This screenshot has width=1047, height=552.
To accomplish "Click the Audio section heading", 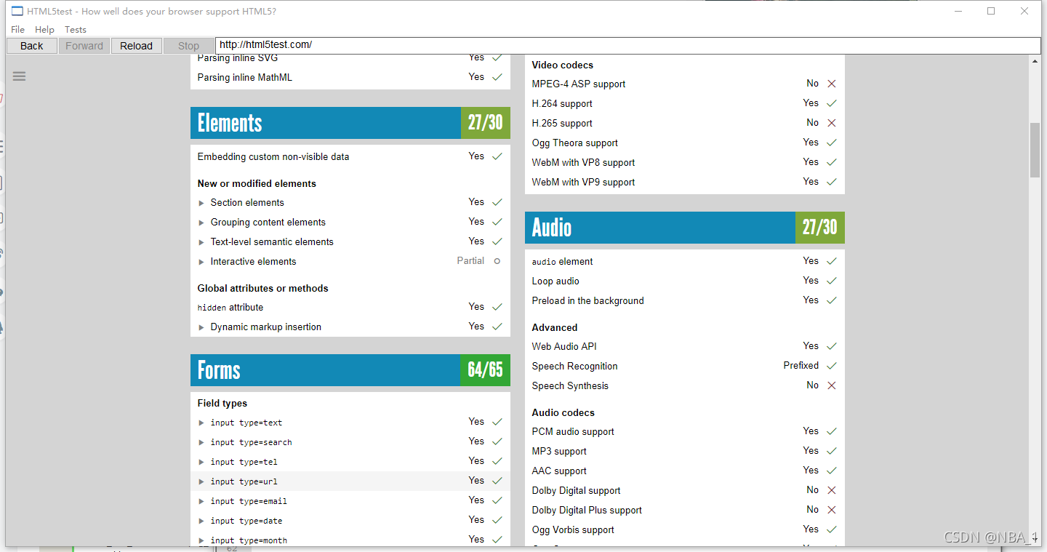I will (x=552, y=228).
